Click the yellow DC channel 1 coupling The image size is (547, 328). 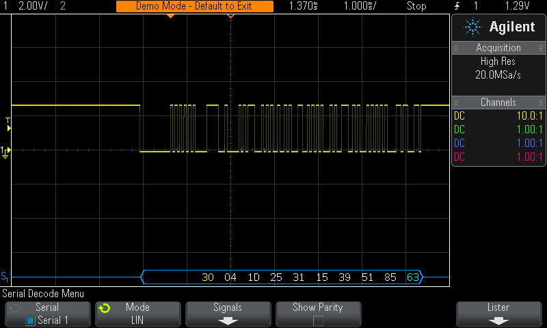459,116
